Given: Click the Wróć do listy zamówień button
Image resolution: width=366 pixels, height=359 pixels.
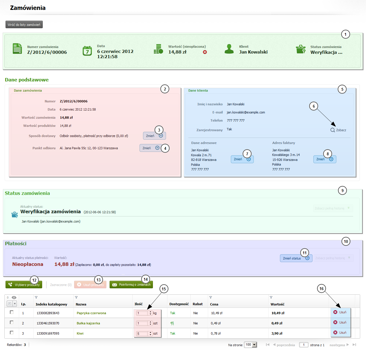Looking at the screenshot, I should (24, 25).
